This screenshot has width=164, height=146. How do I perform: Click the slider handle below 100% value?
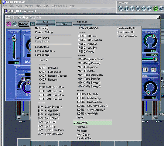[x=155, y=59]
